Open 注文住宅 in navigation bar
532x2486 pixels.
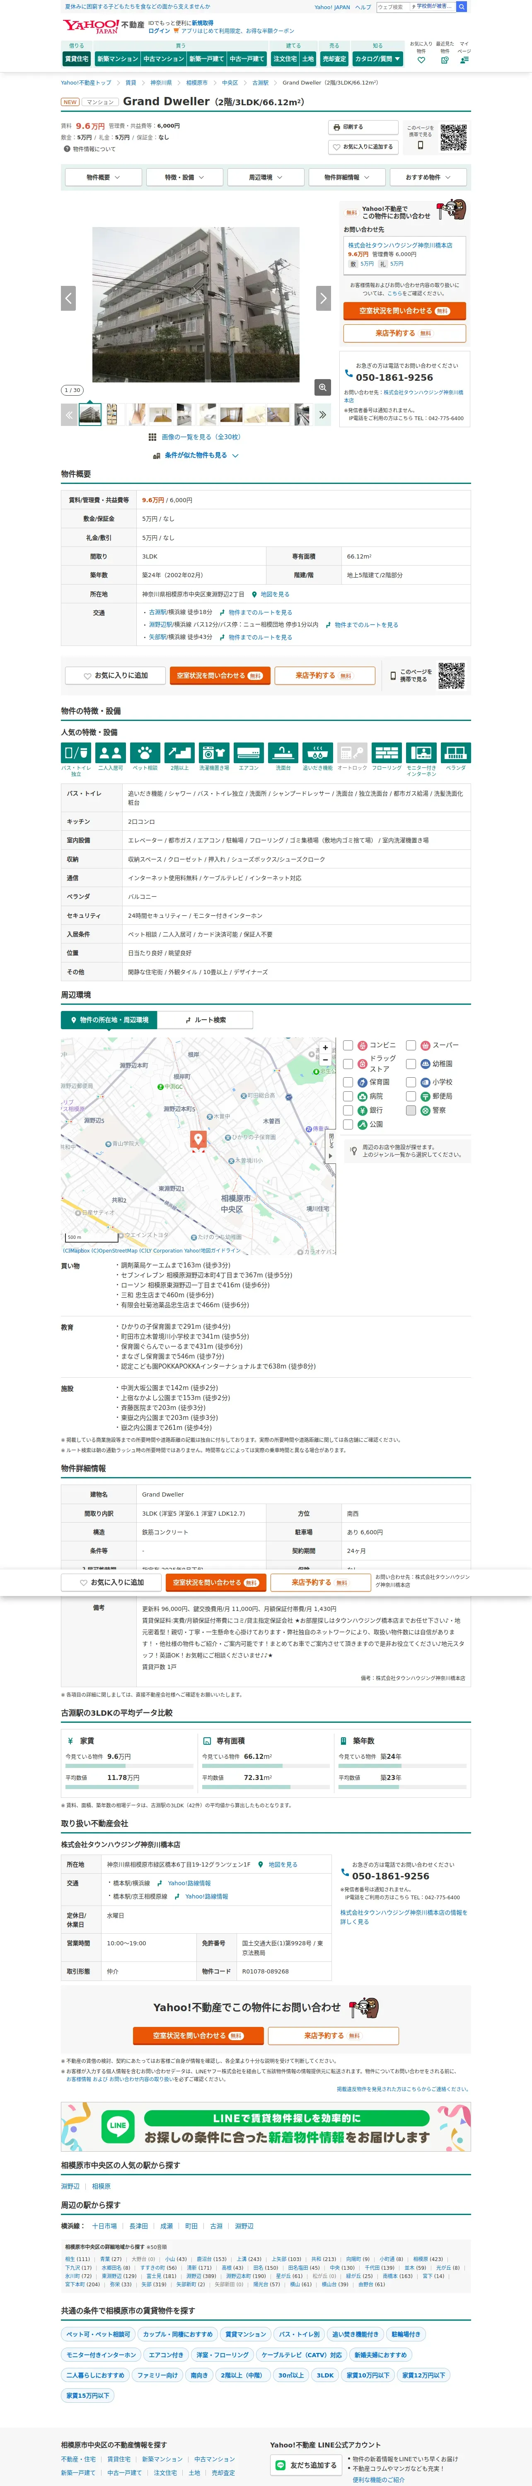tap(285, 59)
